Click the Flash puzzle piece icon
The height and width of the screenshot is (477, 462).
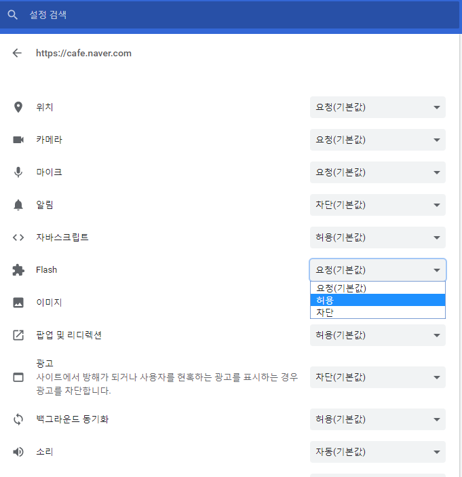(18, 270)
